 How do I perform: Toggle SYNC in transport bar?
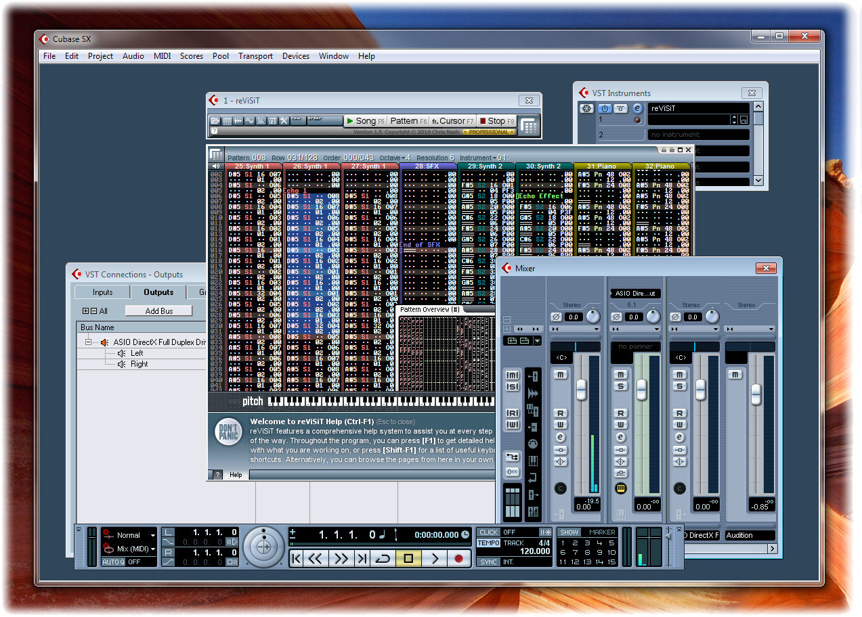[489, 562]
